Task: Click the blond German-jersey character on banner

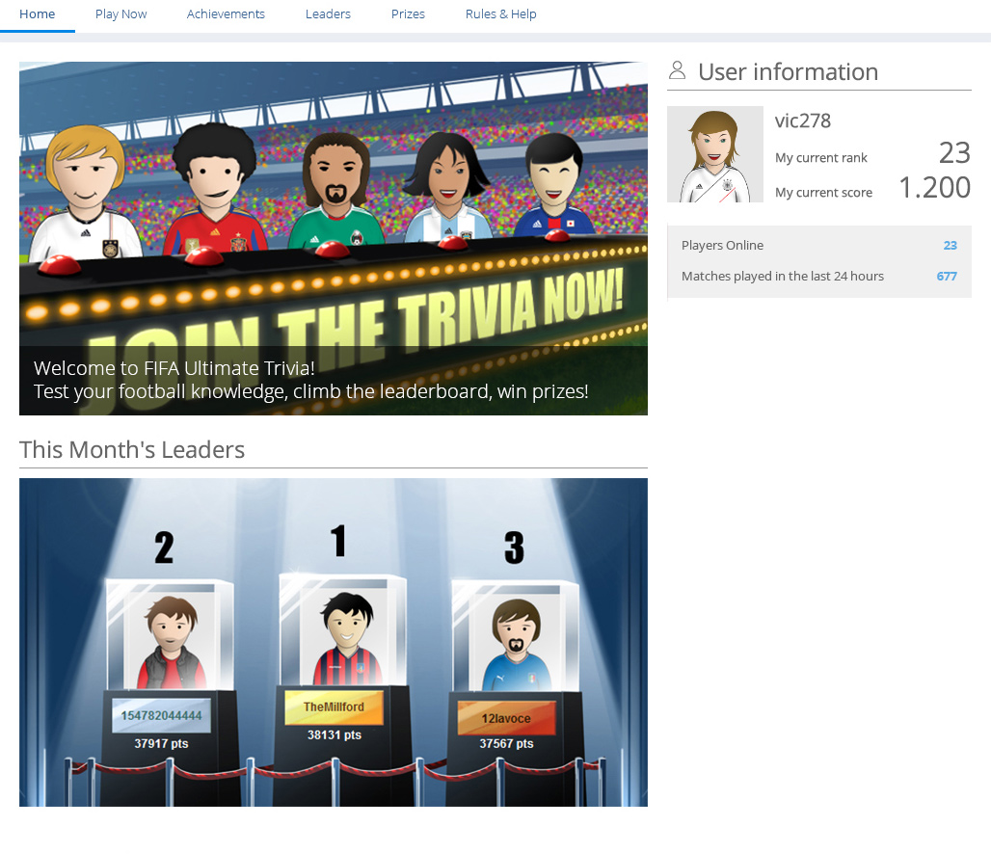Action: pyautogui.click(x=85, y=193)
